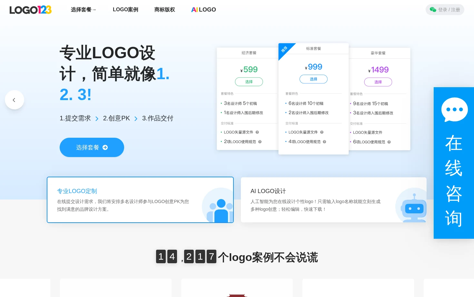474x297 pixels.
Task: Click 6名设计师 10个初稿 feature line
Action: tap(306, 103)
